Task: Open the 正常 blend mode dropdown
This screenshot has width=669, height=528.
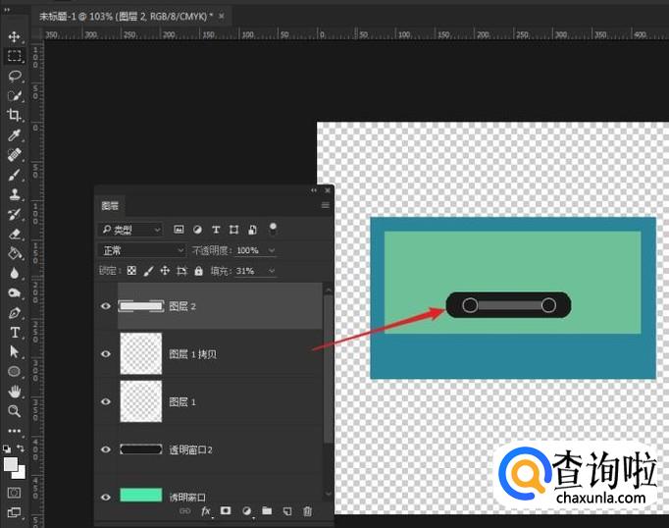Action: (141, 250)
